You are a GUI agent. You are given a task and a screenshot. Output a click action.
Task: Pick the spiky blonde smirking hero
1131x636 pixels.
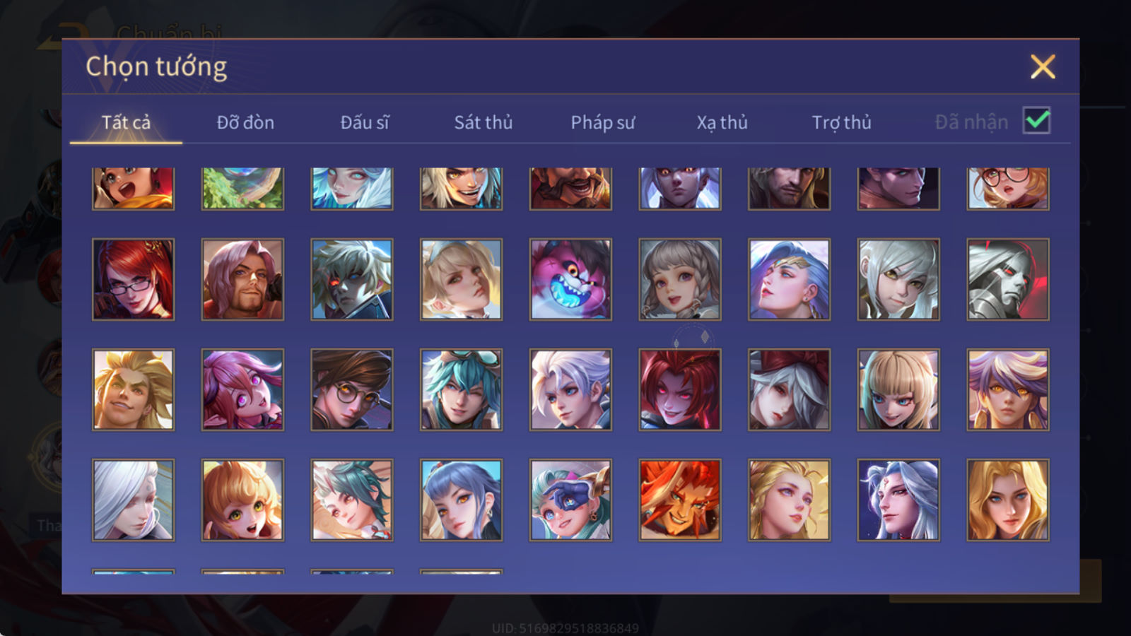click(x=133, y=389)
